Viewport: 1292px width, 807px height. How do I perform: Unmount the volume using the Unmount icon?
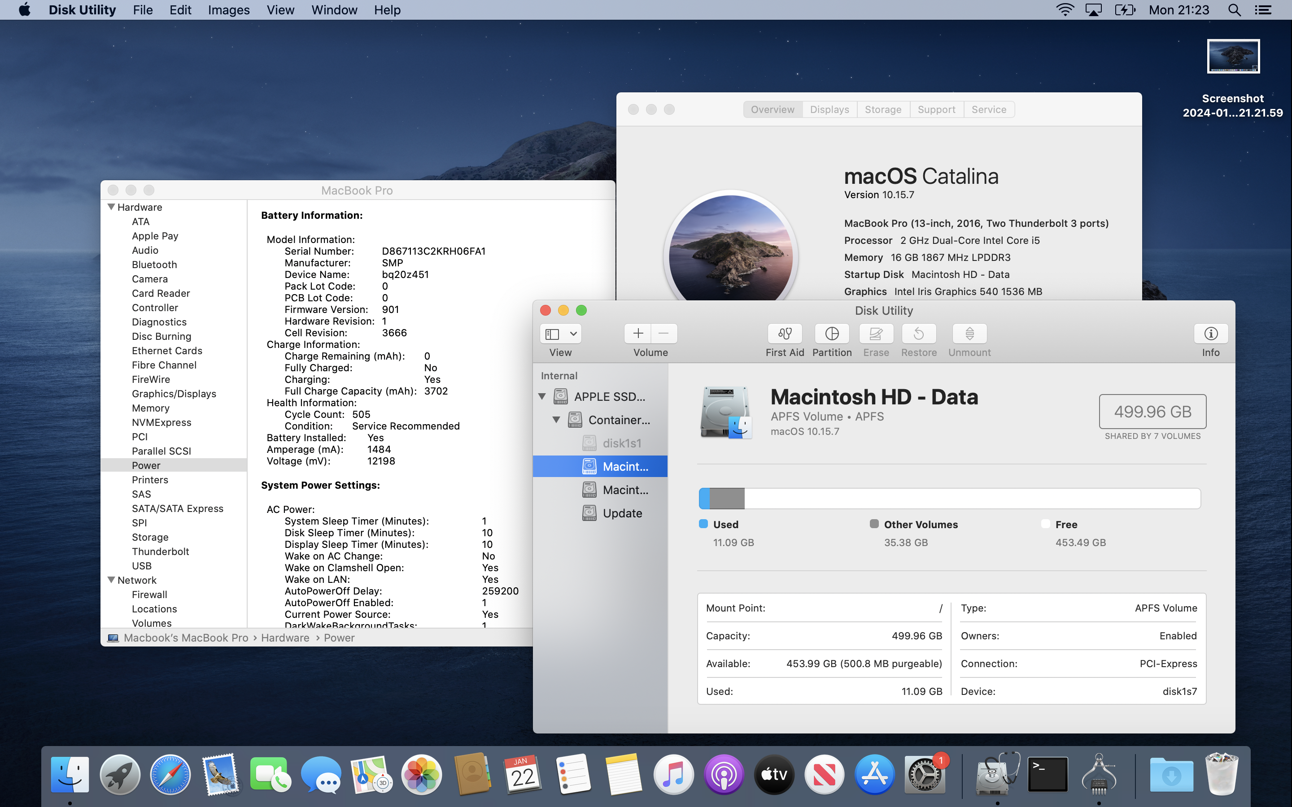pyautogui.click(x=969, y=334)
